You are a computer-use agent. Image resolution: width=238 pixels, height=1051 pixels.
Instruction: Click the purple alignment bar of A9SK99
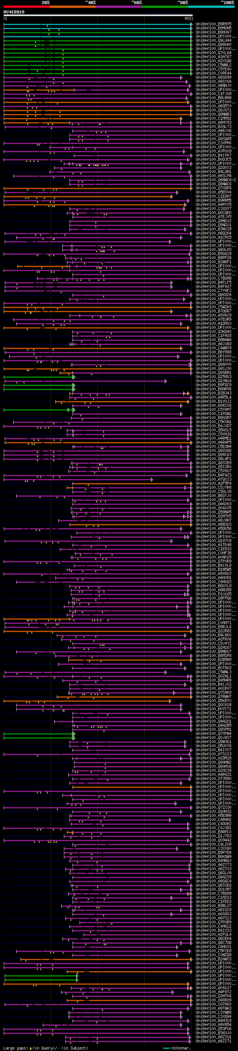93,77
